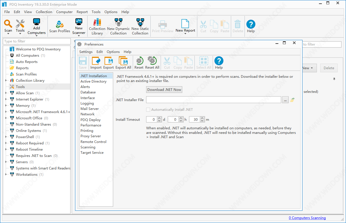Click the Save icon in Preferences
The width and height of the screenshot is (346, 223).
pos(83,61)
